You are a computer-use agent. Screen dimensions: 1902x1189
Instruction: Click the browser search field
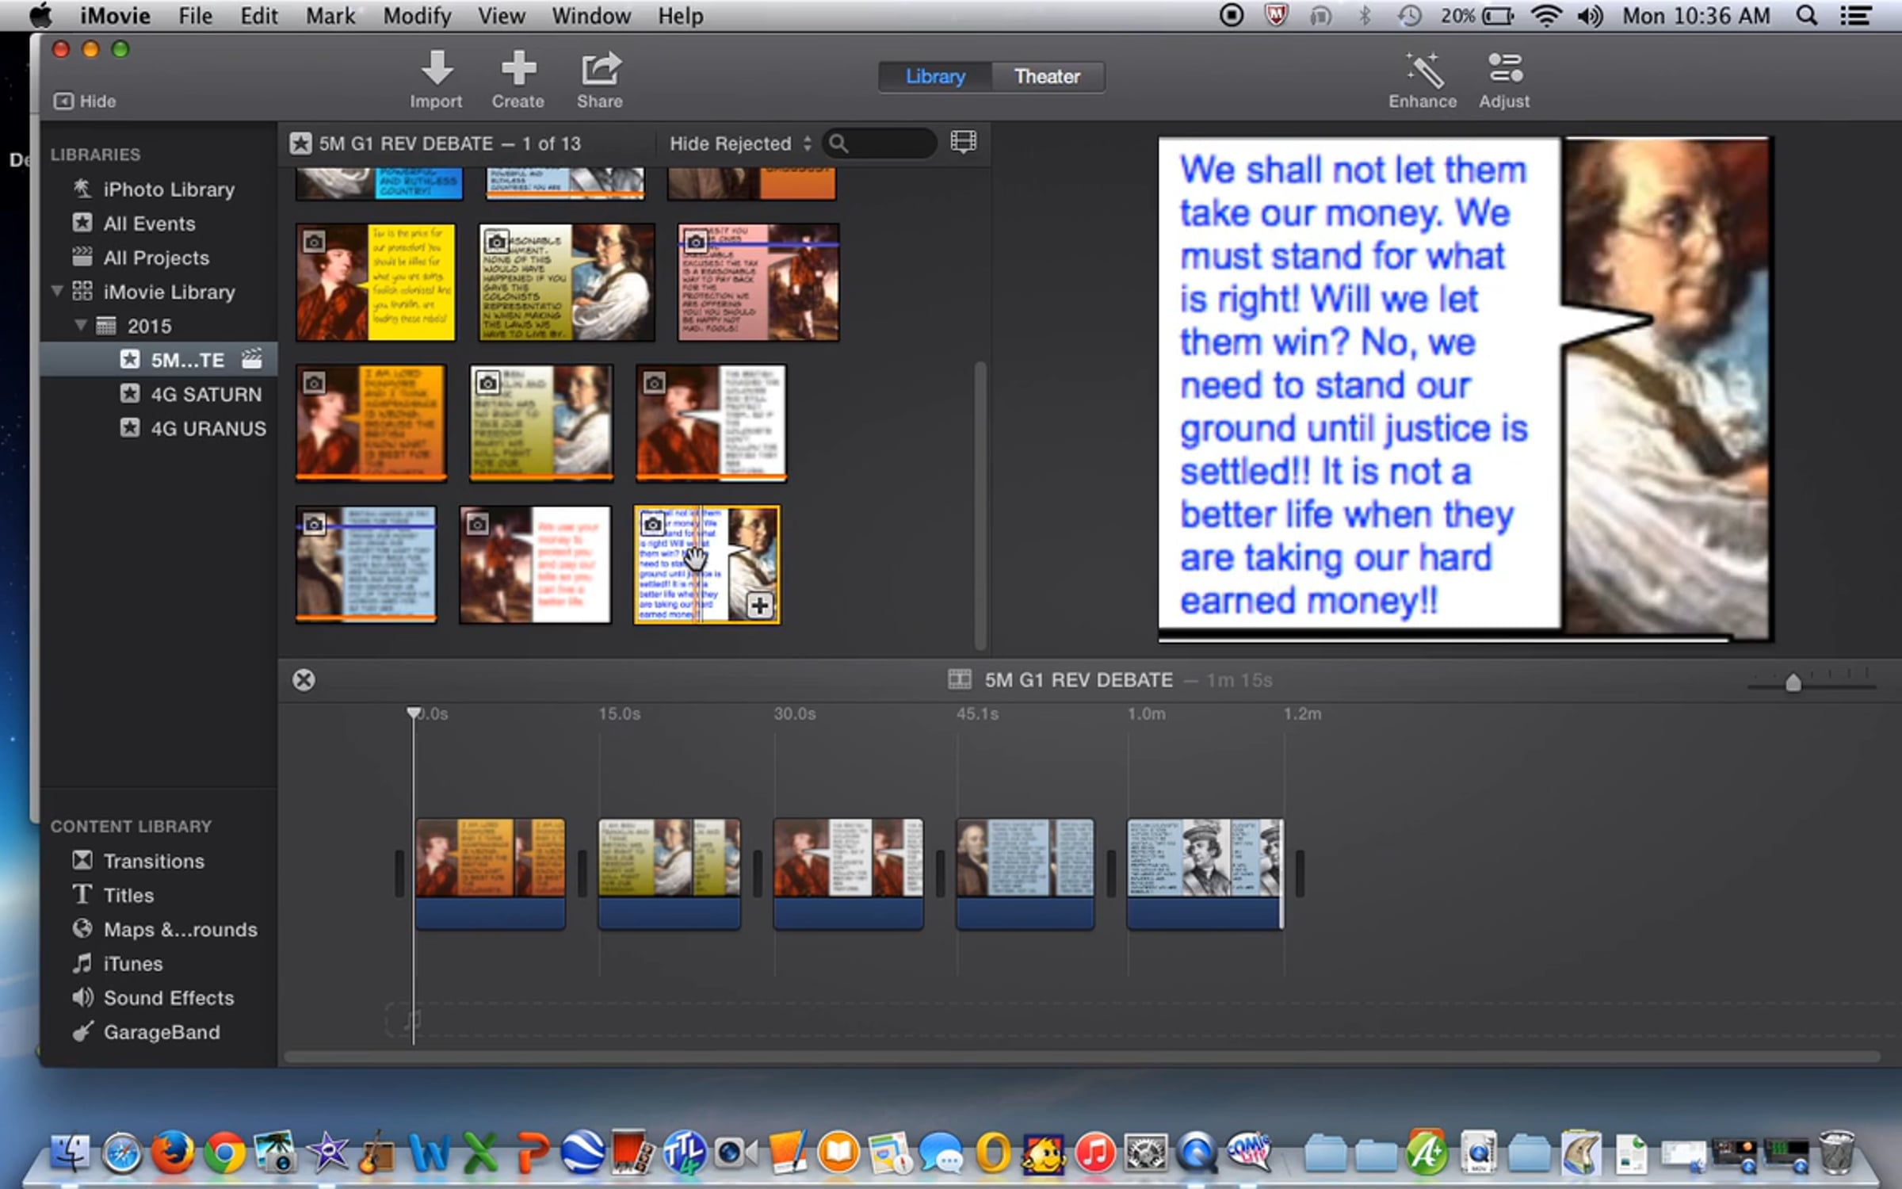click(889, 143)
